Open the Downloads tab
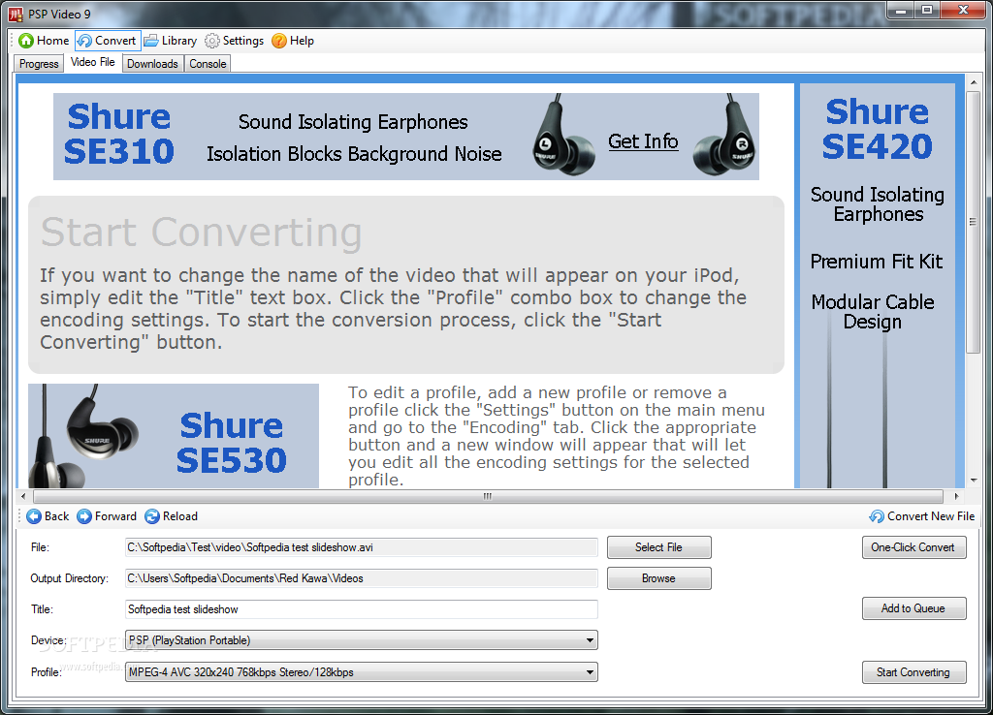This screenshot has height=715, width=993. tap(152, 64)
